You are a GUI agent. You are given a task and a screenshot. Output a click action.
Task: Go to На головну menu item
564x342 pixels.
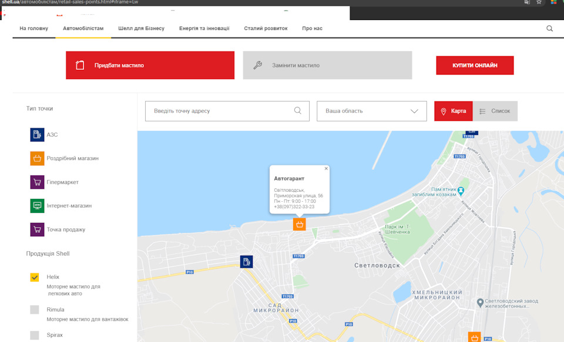click(x=34, y=28)
